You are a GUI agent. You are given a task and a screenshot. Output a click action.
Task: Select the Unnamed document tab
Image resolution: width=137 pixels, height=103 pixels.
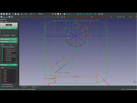pyautogui.click(x=35, y=87)
